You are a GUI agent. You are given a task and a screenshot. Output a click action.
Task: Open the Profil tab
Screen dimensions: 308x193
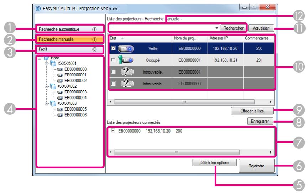point(69,49)
